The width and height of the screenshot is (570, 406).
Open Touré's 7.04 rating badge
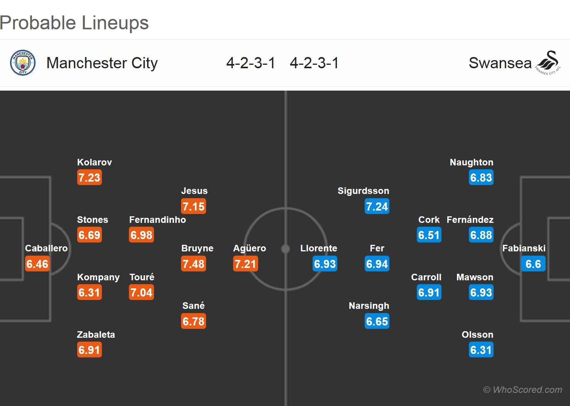[x=141, y=293]
